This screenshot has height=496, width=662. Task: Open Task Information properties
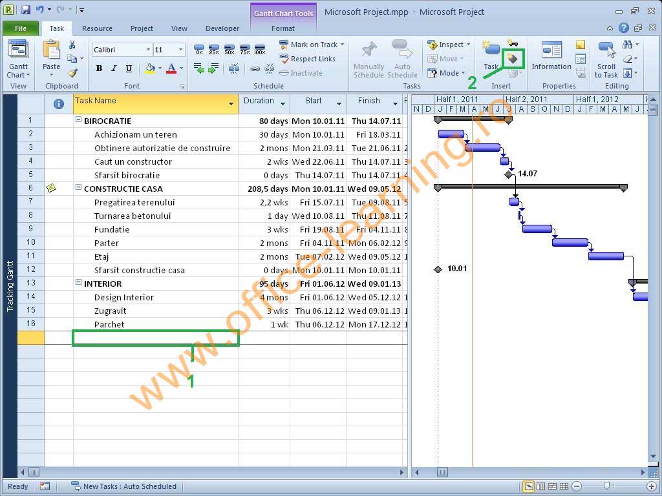pos(551,56)
